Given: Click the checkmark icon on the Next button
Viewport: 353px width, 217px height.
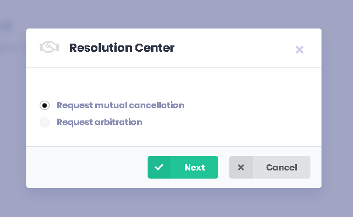Looking at the screenshot, I should [x=159, y=167].
